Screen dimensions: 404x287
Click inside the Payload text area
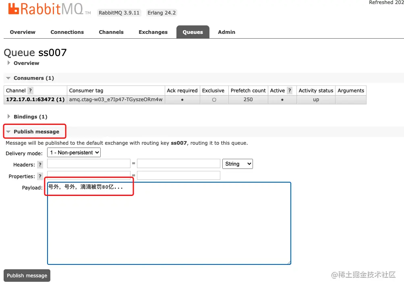(169, 223)
